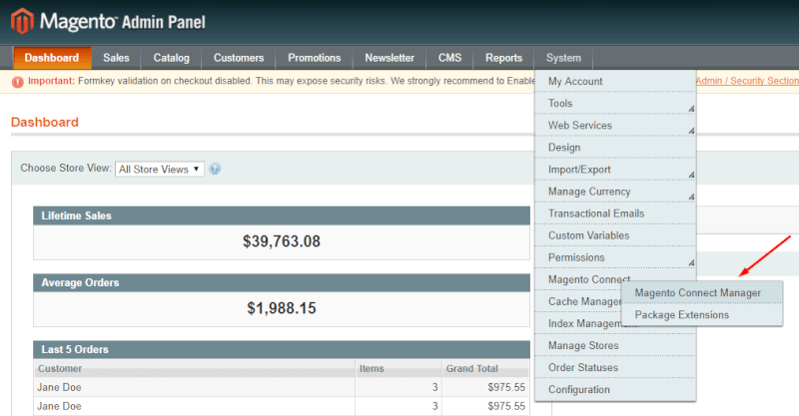Viewport: 799px width, 416px height.
Task: Open Custom Variables menu entry
Action: point(615,235)
